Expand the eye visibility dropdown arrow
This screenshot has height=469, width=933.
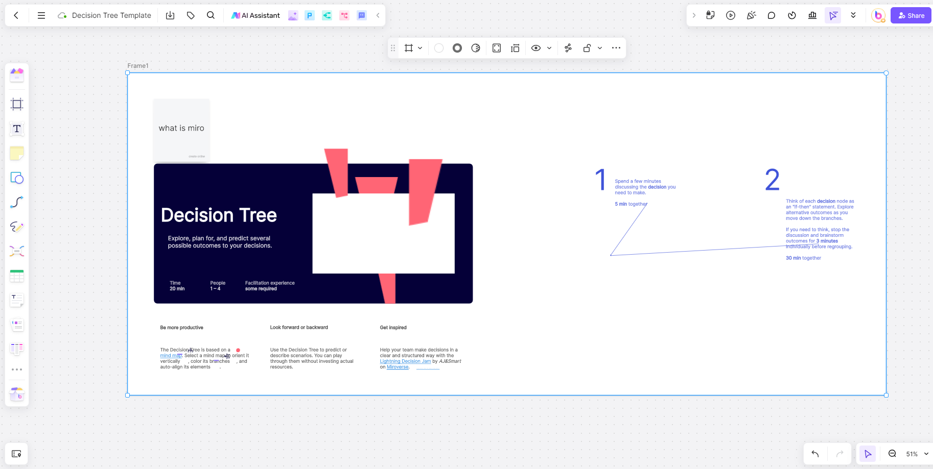tap(549, 48)
